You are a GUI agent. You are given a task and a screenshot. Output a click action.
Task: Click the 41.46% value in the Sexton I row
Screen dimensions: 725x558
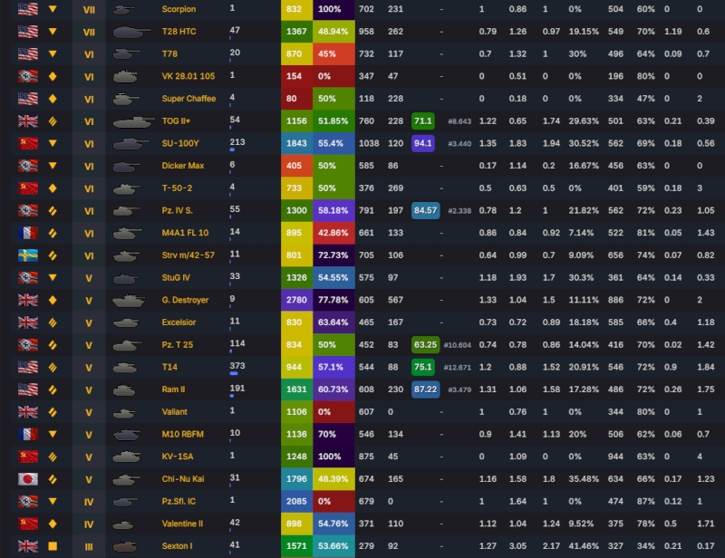click(584, 546)
